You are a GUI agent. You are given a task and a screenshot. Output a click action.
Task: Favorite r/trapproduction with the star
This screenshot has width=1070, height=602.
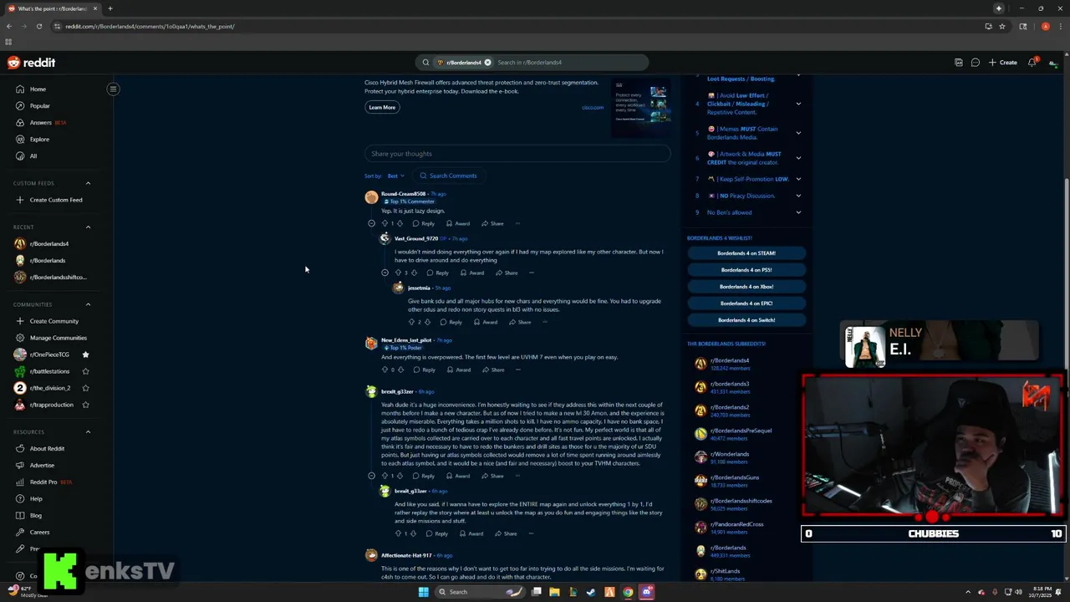85,405
